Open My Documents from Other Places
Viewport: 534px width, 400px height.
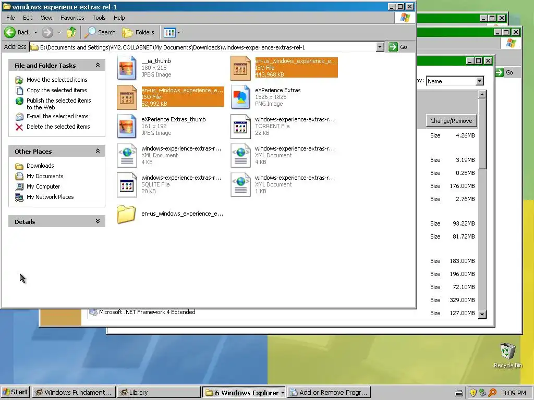tap(45, 176)
